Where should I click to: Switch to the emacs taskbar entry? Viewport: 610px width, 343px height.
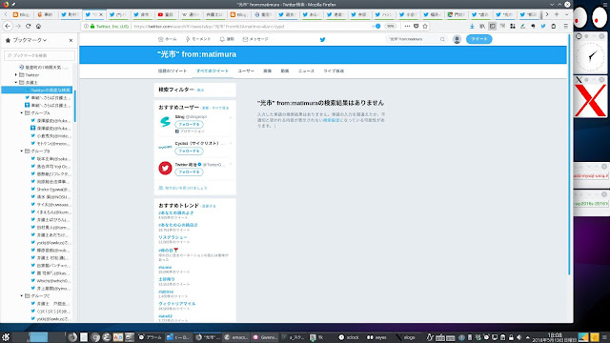point(236,337)
